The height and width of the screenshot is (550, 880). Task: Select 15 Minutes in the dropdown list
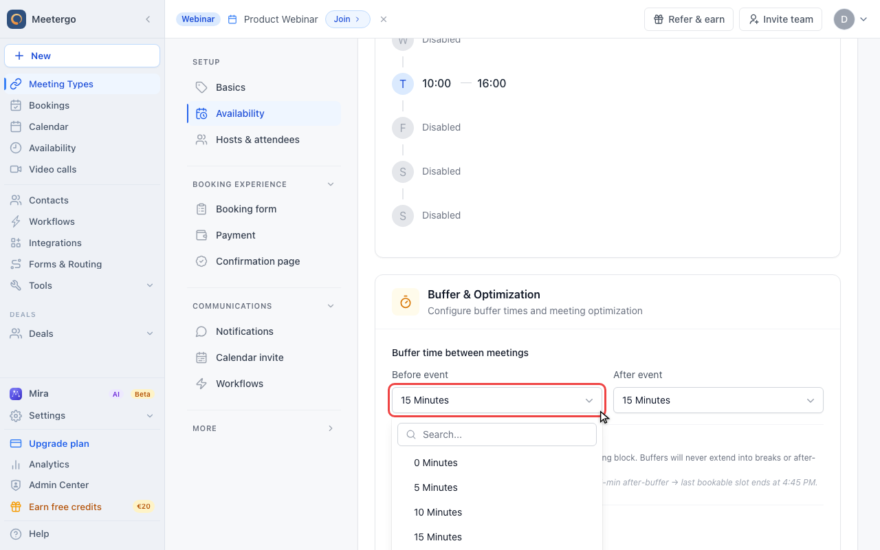(x=497, y=537)
